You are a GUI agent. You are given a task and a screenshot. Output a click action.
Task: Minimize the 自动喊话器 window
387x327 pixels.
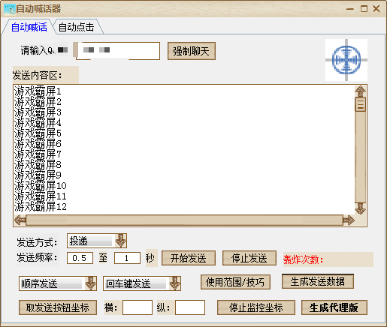(350, 9)
